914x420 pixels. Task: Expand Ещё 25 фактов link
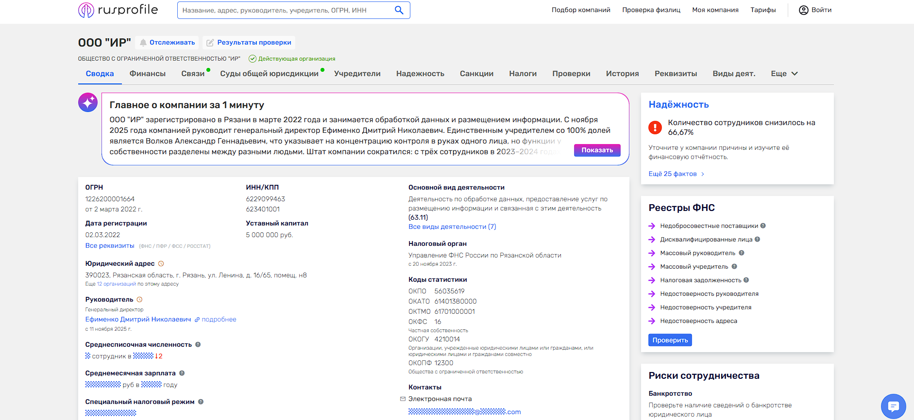tap(676, 174)
